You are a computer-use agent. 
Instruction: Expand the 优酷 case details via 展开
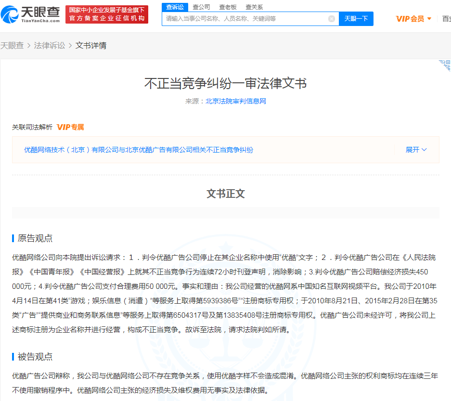412,150
